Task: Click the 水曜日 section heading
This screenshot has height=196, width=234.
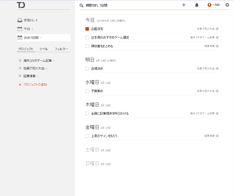Action: coord(92,82)
